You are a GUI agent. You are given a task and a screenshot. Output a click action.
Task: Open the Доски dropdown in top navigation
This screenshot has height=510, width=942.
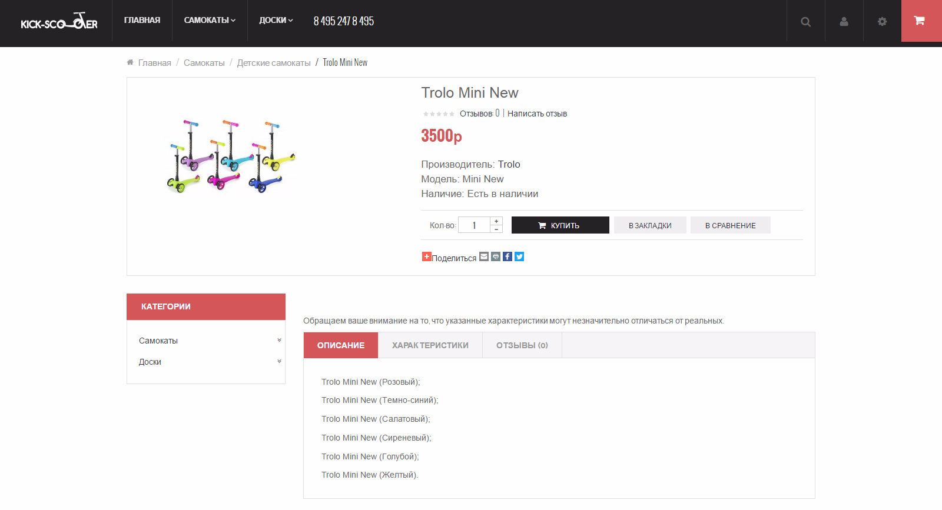click(x=276, y=21)
